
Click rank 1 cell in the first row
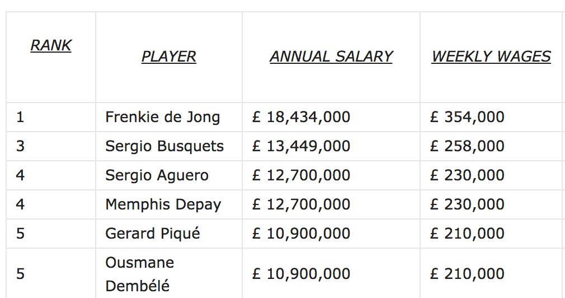[x=21, y=117]
